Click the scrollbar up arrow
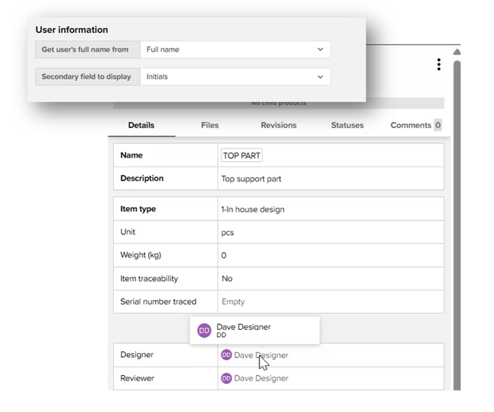 pos(457,52)
